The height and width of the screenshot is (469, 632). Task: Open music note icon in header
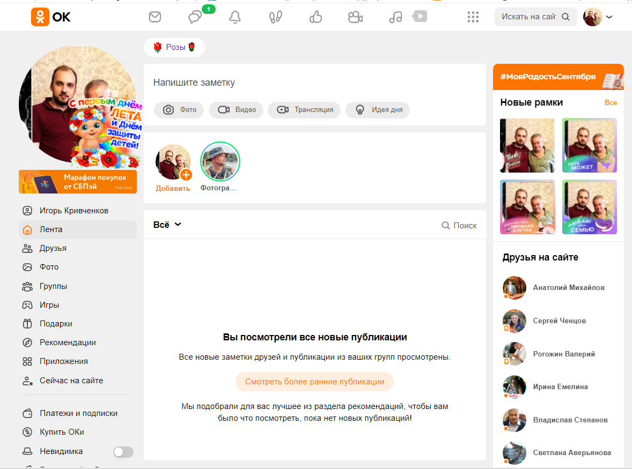[x=395, y=17]
